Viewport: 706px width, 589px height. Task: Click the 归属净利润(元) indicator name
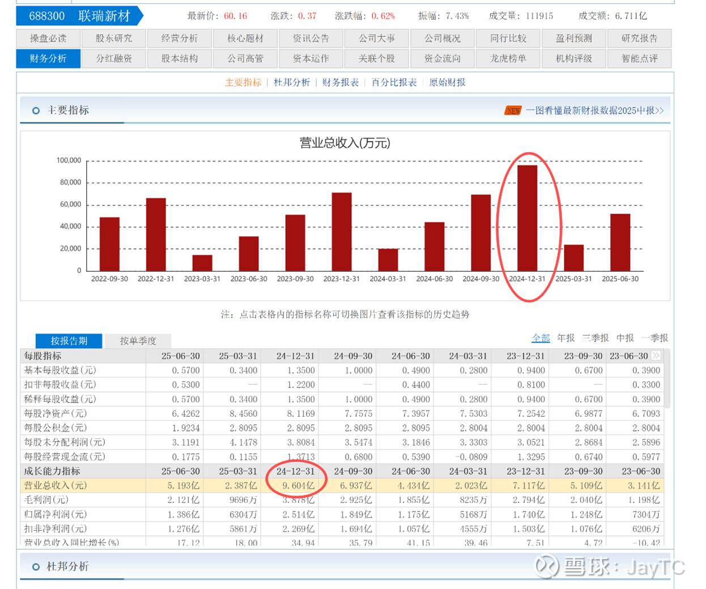[x=56, y=515]
